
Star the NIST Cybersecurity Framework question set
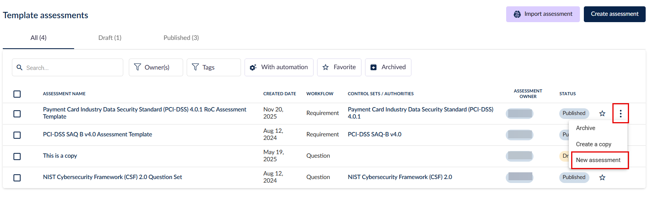602,178
